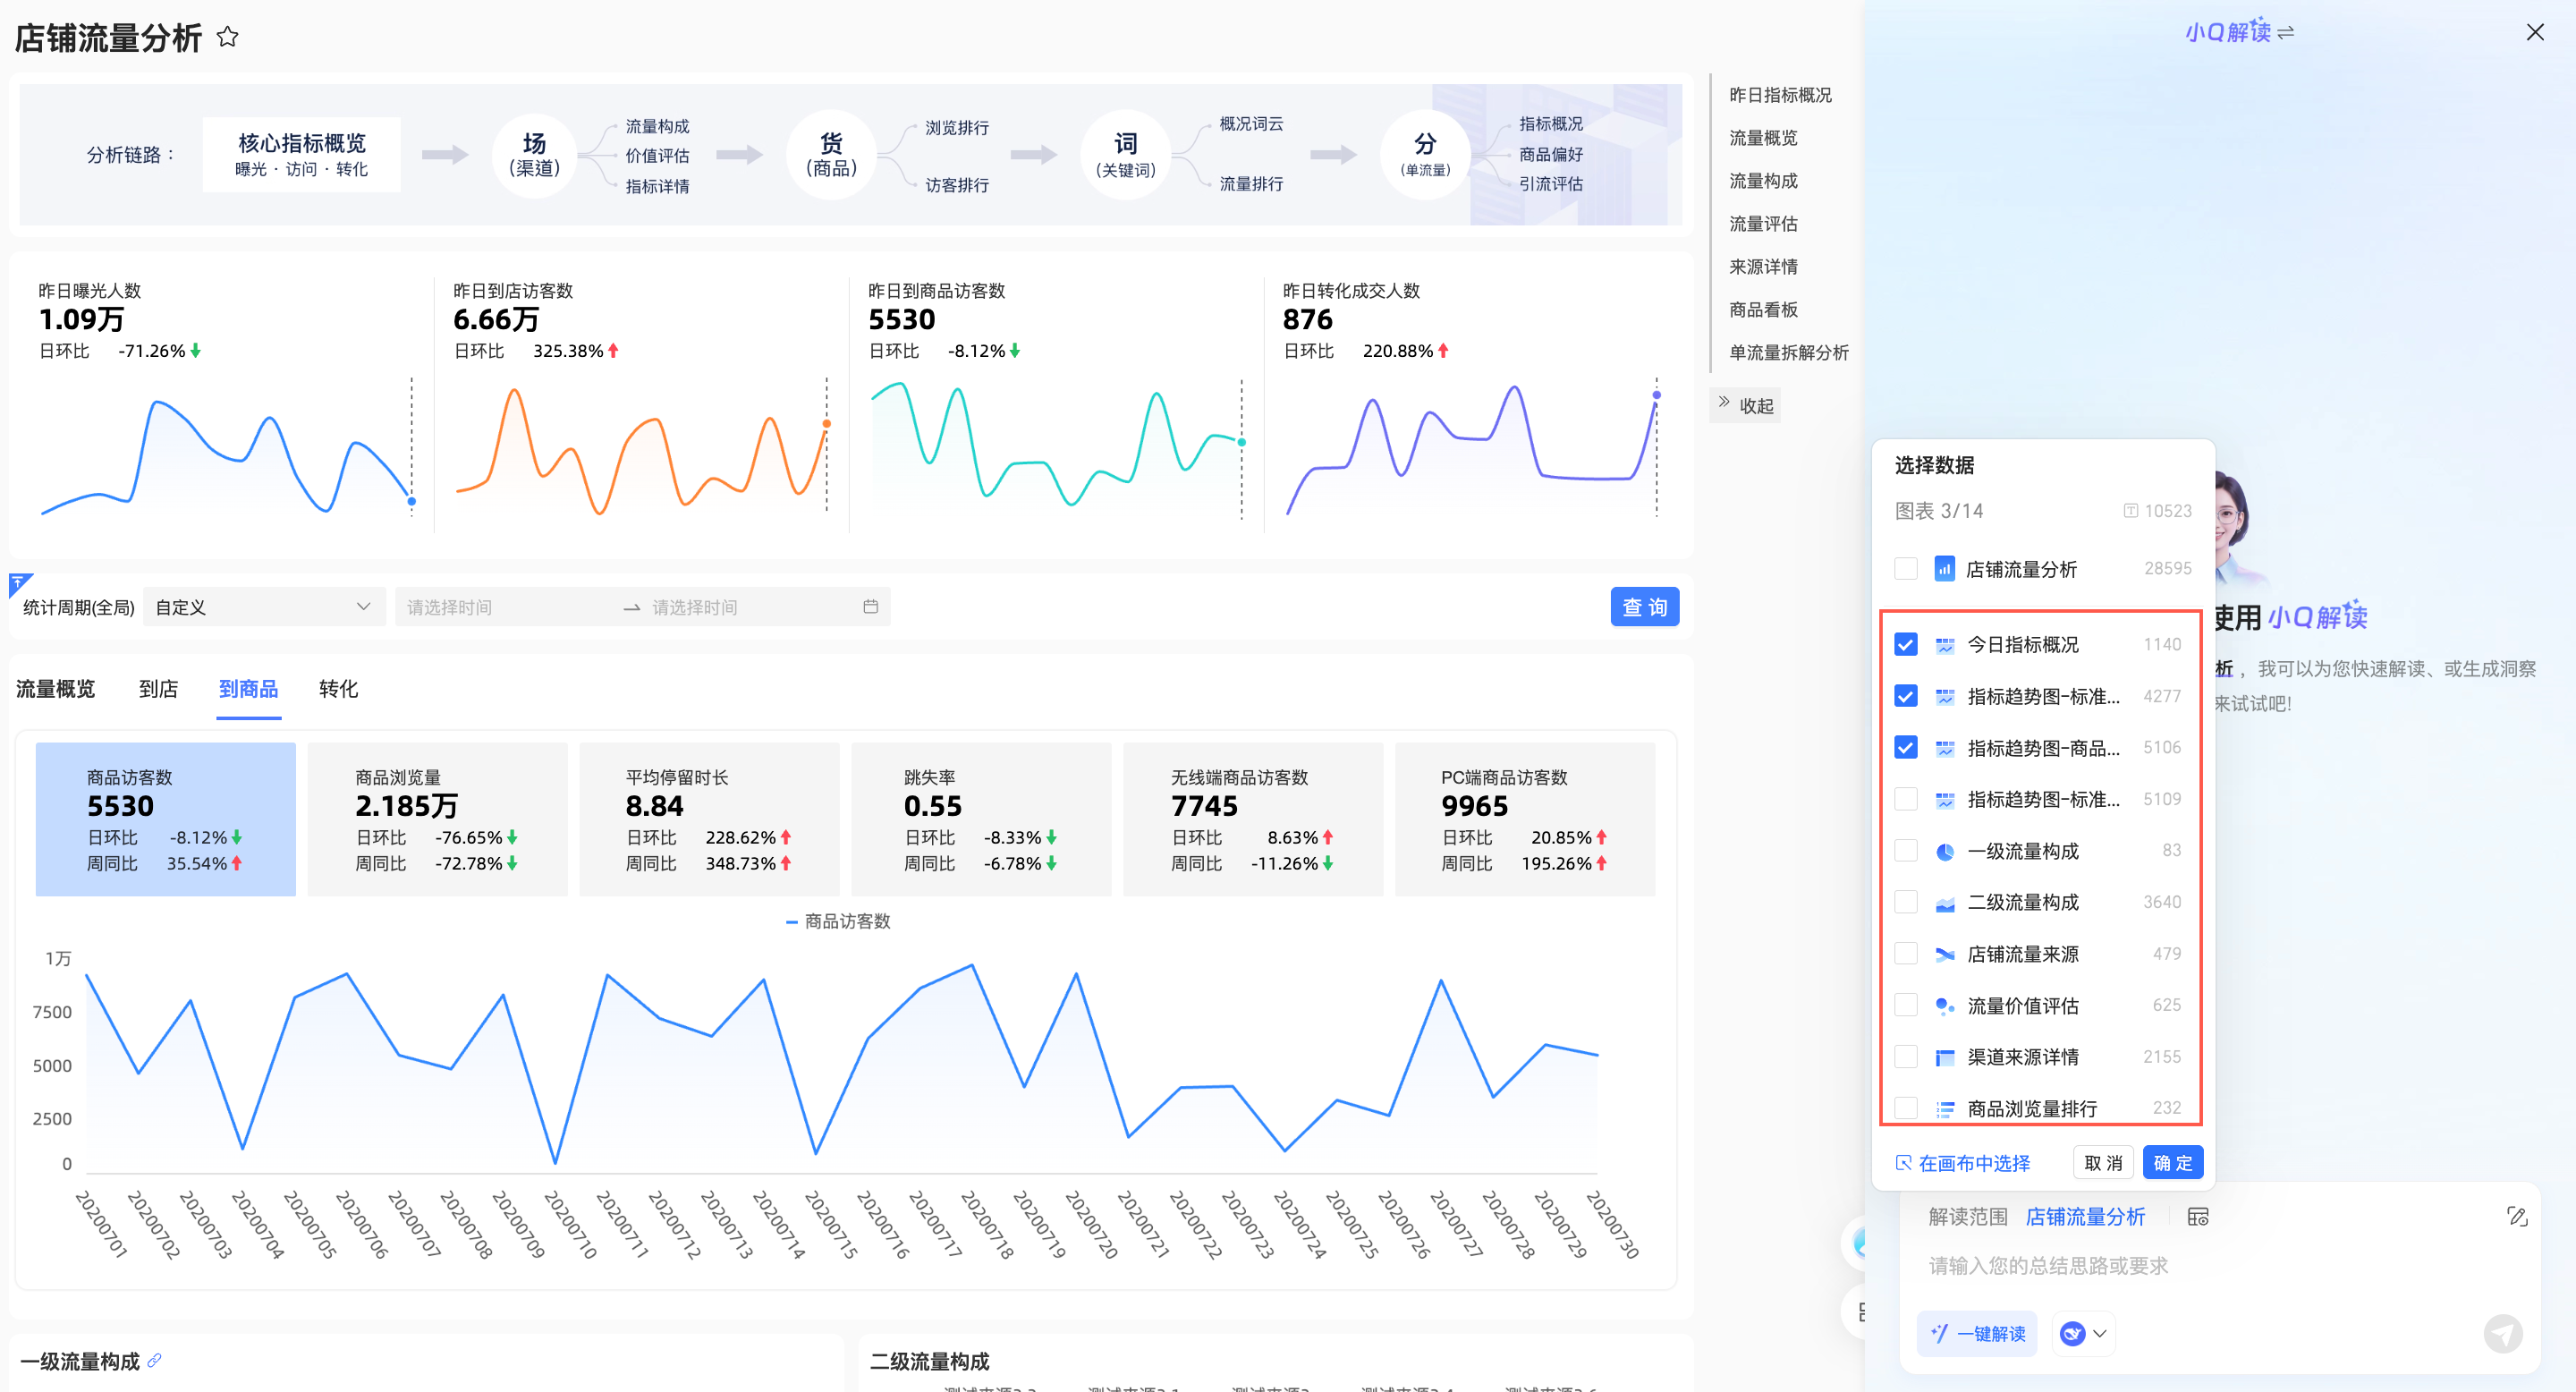Click the 核心指标概览 analysis chain box
2576x1392 pixels.
pos(301,154)
